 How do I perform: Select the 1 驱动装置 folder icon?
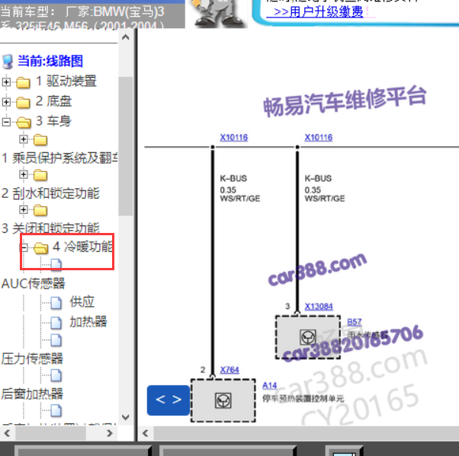(23, 83)
